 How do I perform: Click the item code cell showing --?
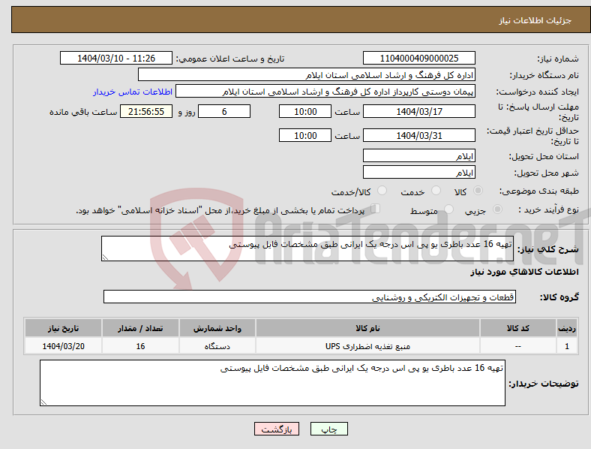(x=518, y=346)
